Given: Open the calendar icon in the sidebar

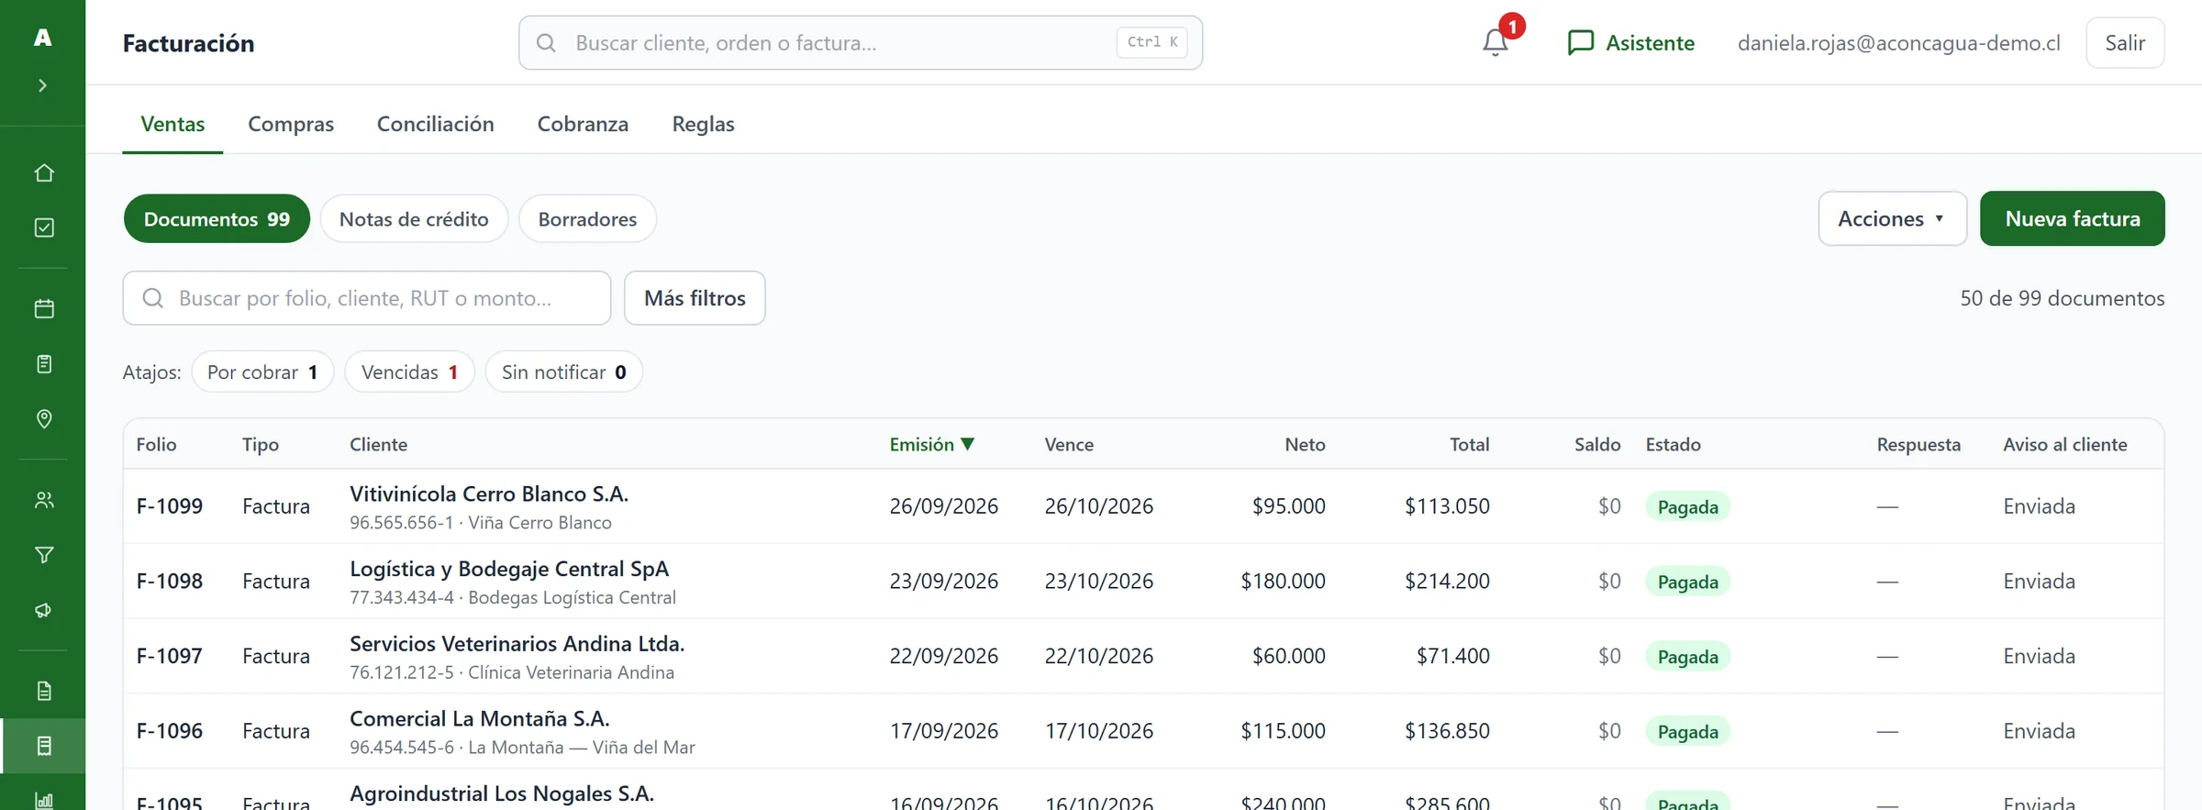Looking at the screenshot, I should coord(43,308).
